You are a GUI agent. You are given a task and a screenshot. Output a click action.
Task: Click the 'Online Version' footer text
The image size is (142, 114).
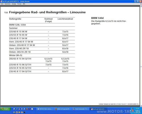point(119,104)
